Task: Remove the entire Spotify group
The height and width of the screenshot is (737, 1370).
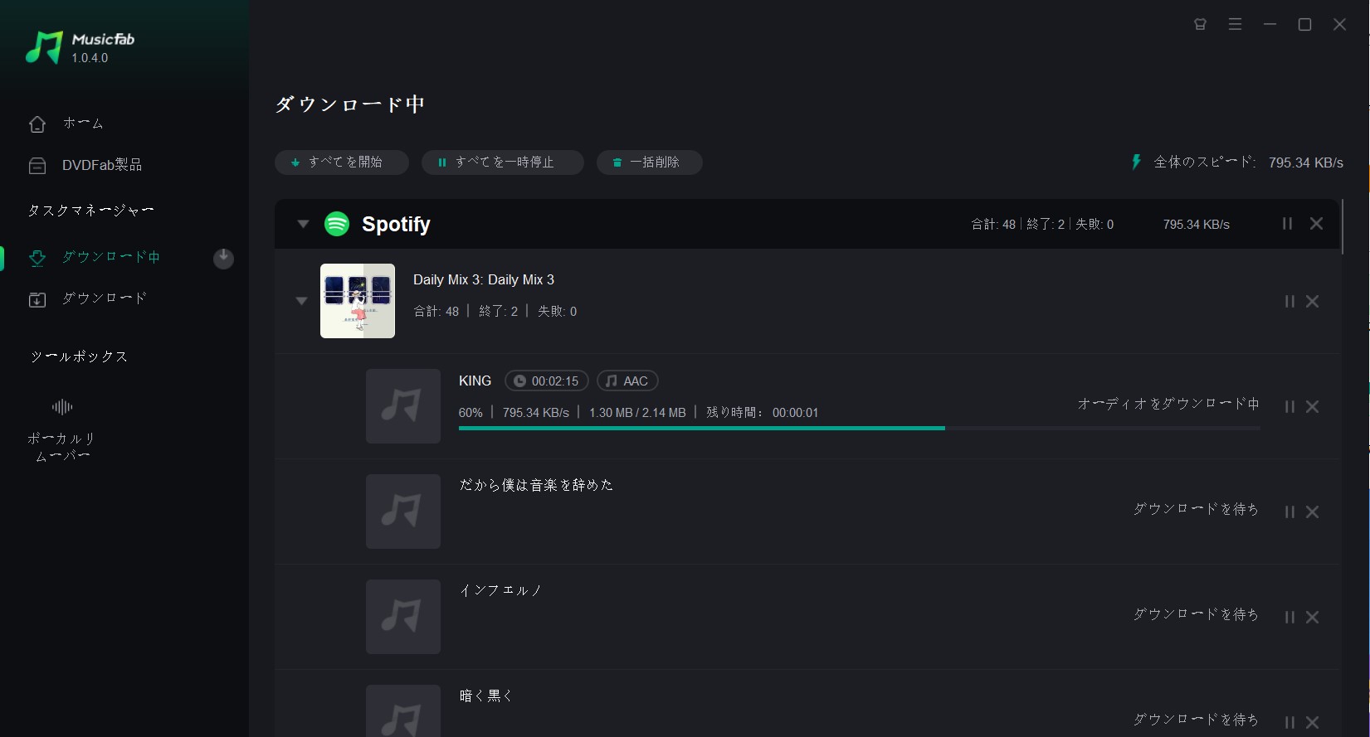Action: [1317, 224]
